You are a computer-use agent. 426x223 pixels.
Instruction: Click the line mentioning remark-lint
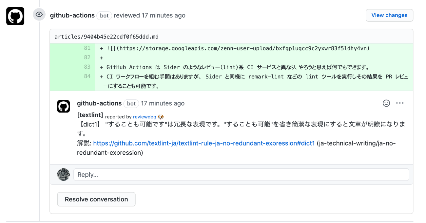point(254,81)
